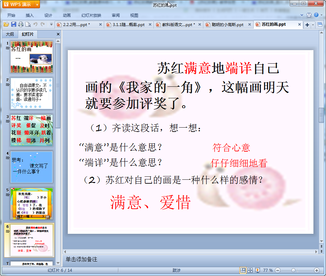Click the zoom slider handle
This screenshot has width=326, height=276.
293,270
